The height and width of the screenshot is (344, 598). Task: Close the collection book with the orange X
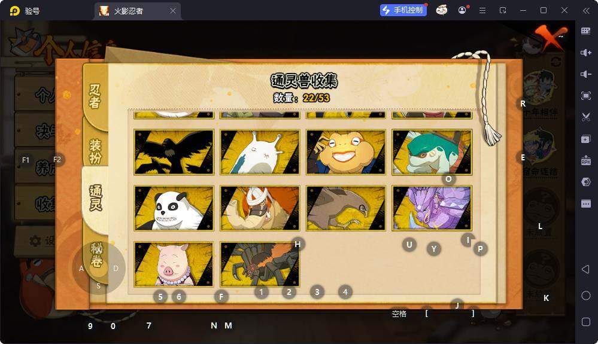(550, 37)
